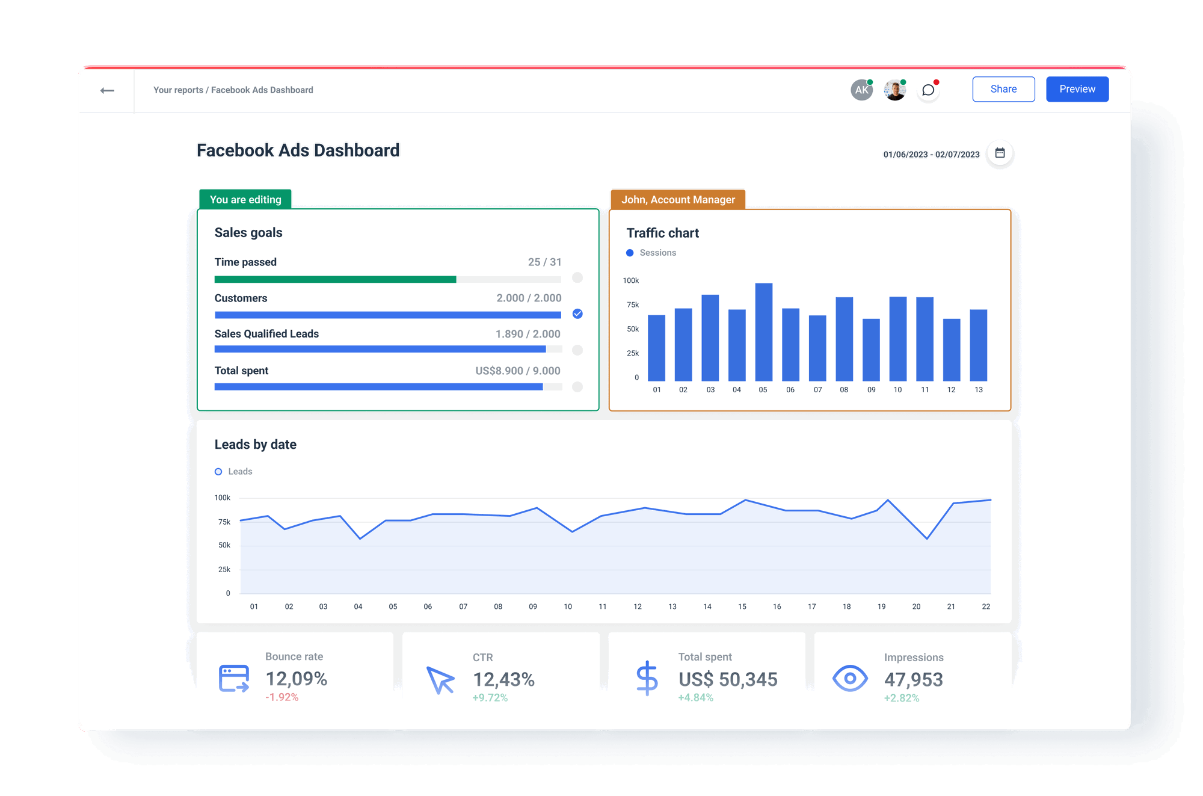Open the calendar icon next to date range

coord(1000,153)
